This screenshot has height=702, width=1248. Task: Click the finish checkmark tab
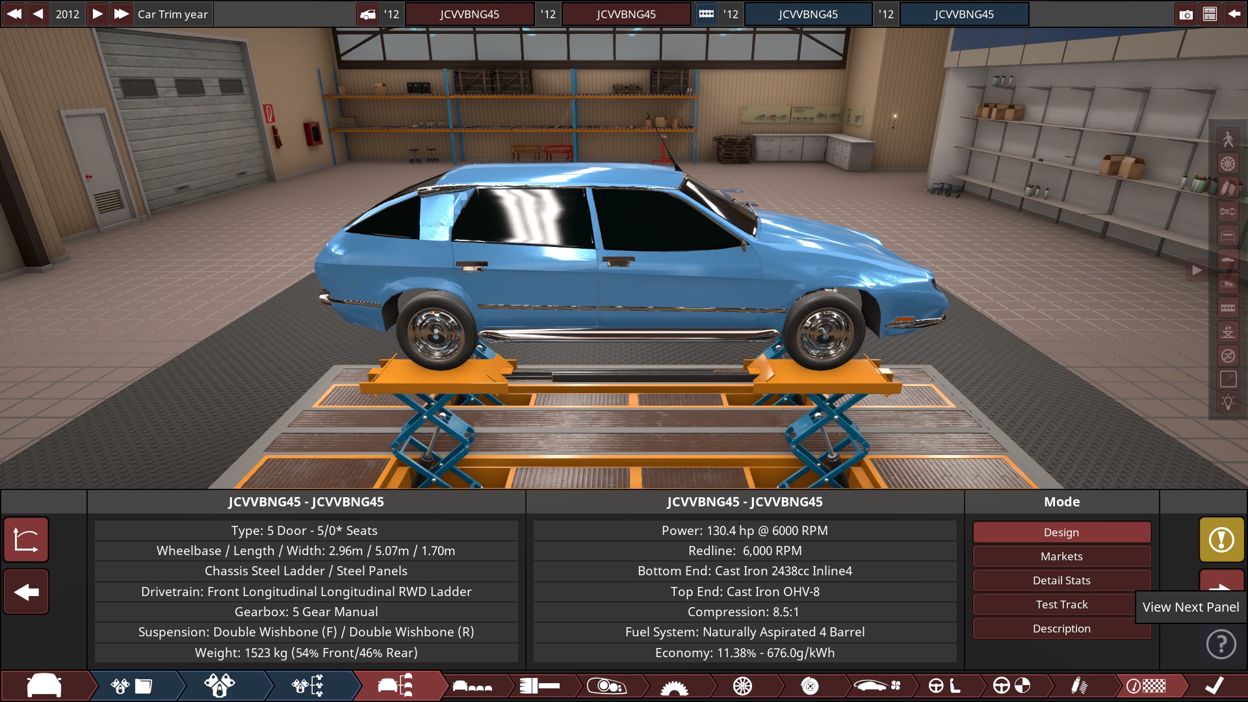coord(1214,686)
